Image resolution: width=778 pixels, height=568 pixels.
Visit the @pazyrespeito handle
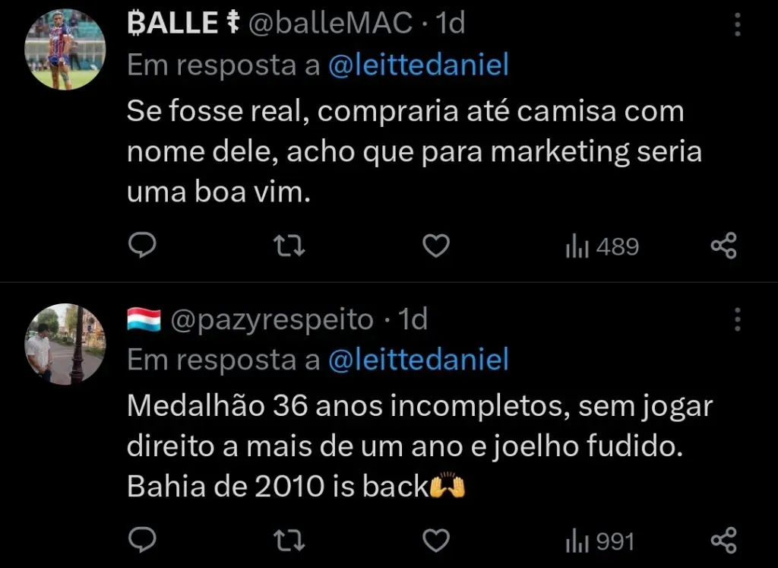pos(272,320)
